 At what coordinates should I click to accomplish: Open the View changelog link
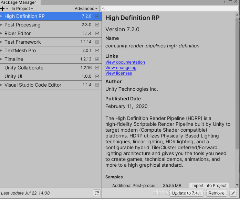click(121, 68)
